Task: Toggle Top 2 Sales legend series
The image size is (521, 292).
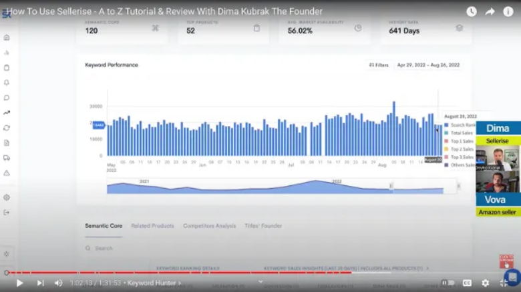Action: (459, 149)
